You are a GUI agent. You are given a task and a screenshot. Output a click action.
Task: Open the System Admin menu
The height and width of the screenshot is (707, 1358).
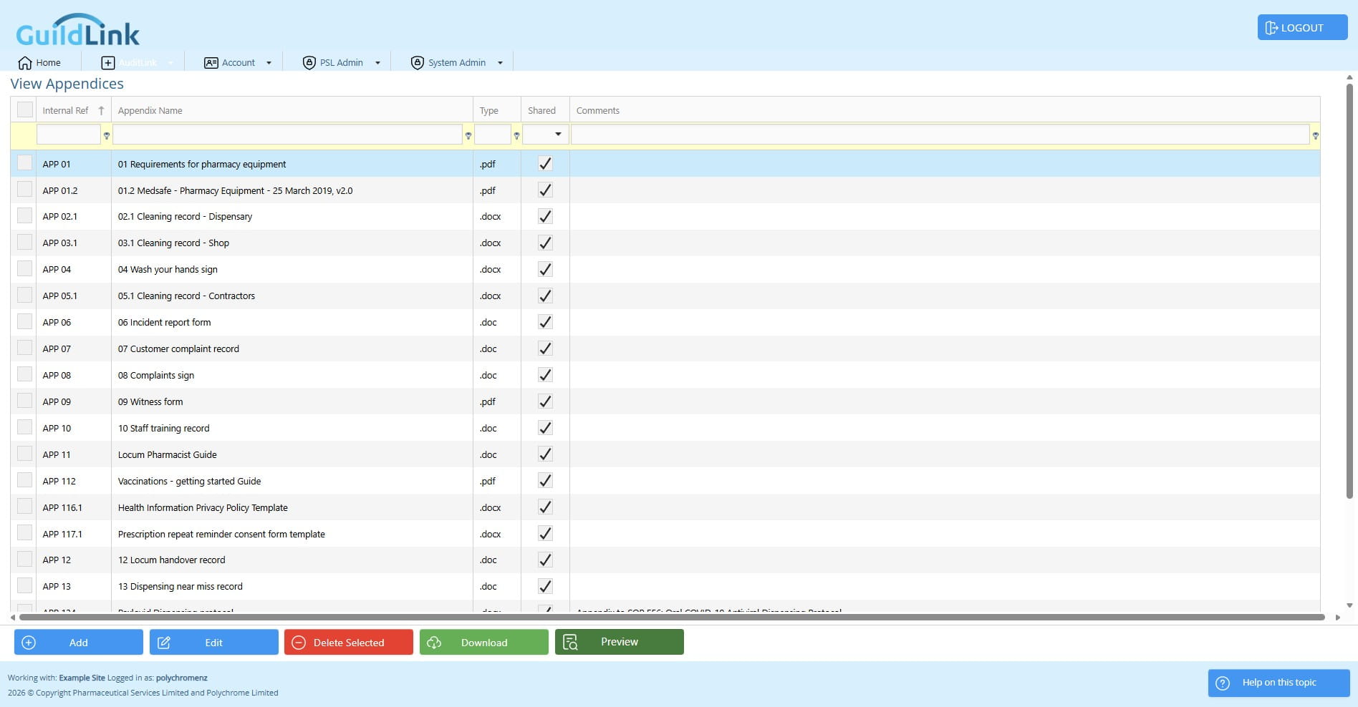(457, 63)
